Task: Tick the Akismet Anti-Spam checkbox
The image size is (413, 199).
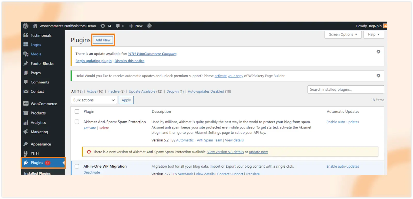Action: click(77, 122)
